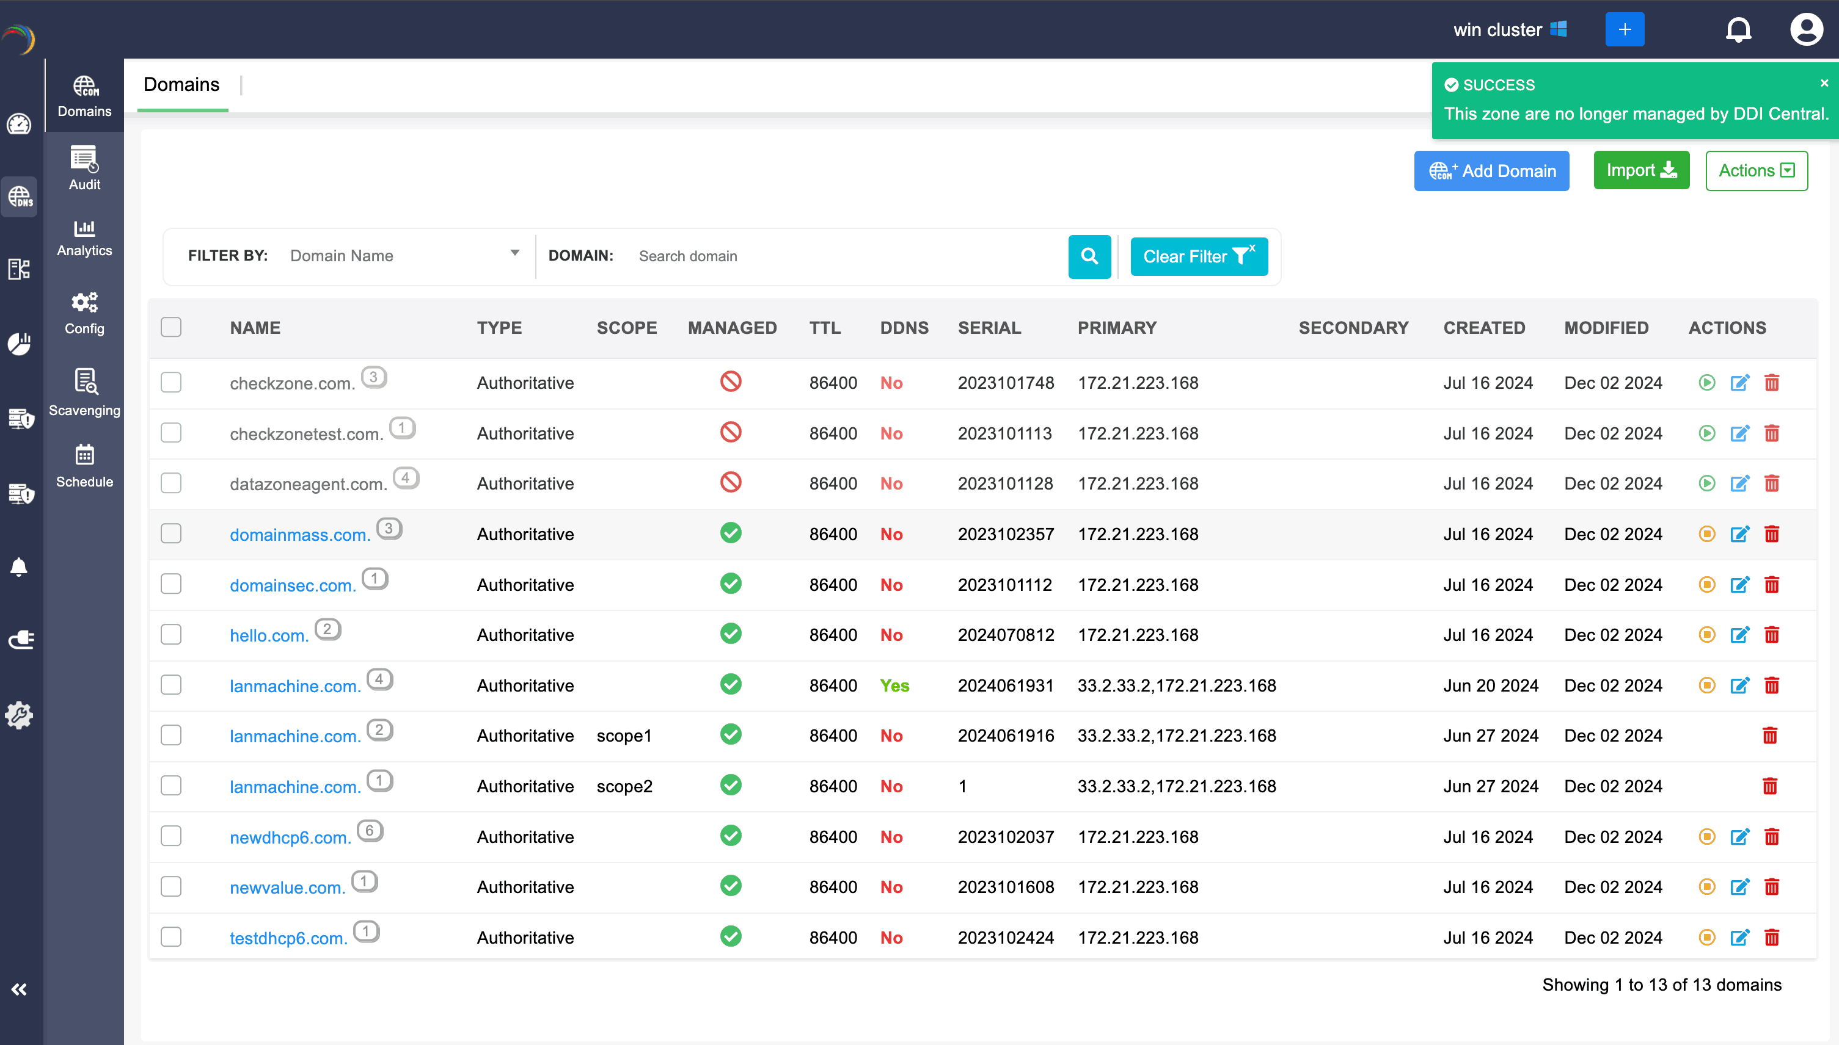Expand the Actions dropdown button
This screenshot has height=1045, width=1839.
point(1756,171)
